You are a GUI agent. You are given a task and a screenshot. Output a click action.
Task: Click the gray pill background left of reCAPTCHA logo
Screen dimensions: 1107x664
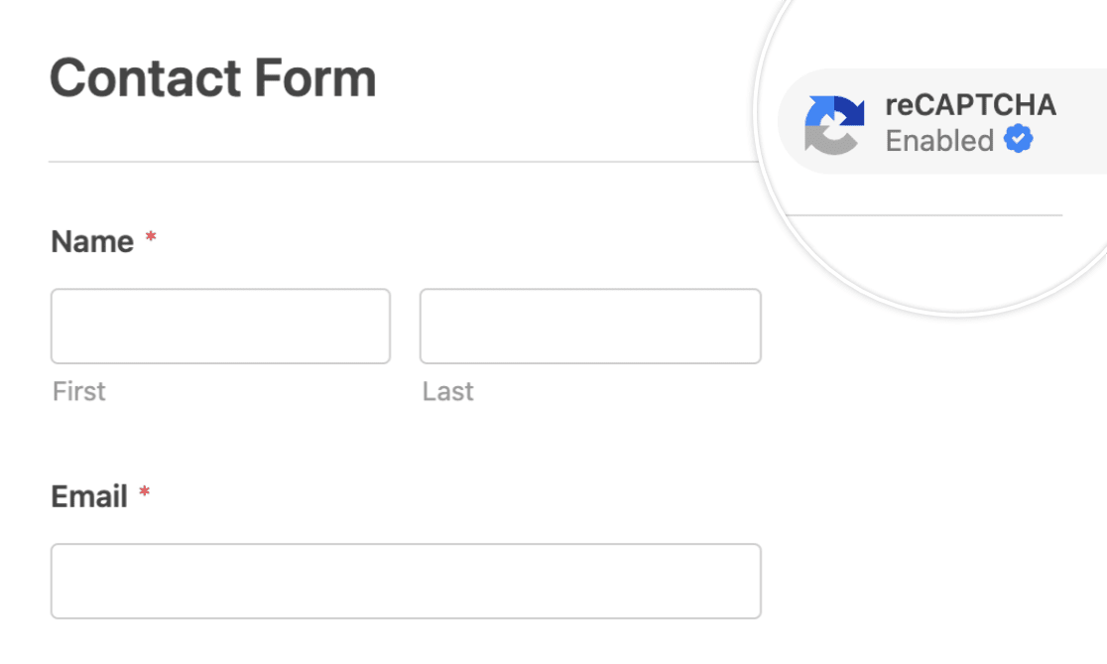tap(791, 122)
